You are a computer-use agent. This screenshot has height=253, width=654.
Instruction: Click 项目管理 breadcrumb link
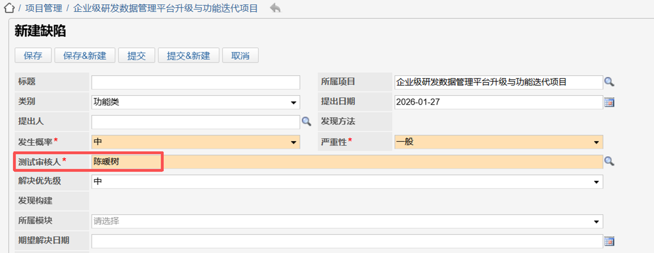43,8
